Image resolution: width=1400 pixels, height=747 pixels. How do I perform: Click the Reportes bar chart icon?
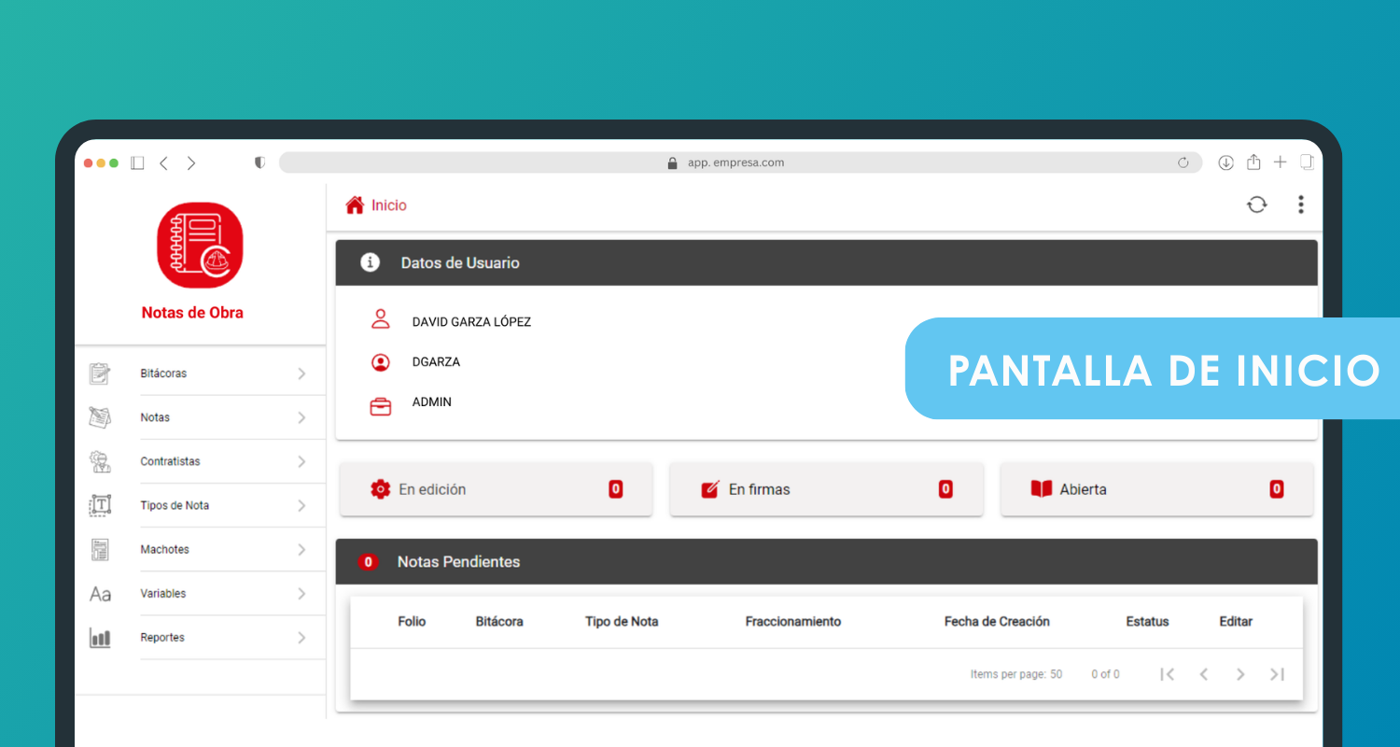[x=100, y=638]
